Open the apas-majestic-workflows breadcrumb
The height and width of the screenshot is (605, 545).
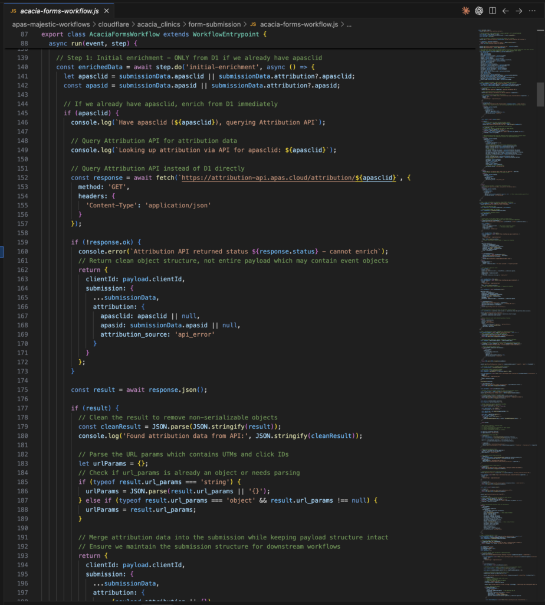[x=51, y=25]
